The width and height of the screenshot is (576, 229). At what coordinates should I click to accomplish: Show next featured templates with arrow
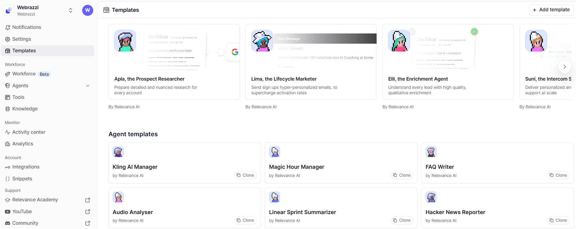(x=565, y=67)
